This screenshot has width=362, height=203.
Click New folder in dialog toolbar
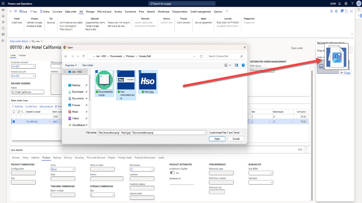pos(88,65)
